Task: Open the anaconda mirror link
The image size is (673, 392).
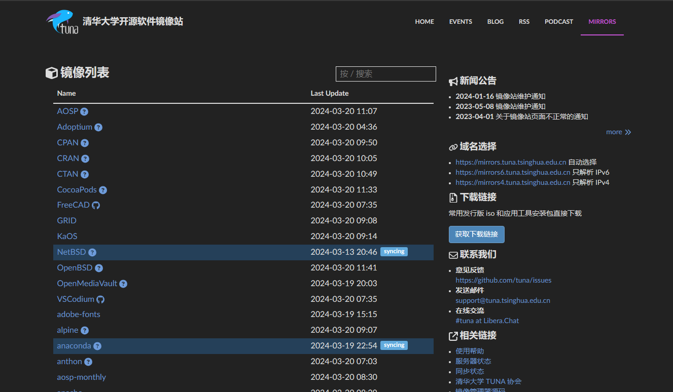Action: coord(74,346)
